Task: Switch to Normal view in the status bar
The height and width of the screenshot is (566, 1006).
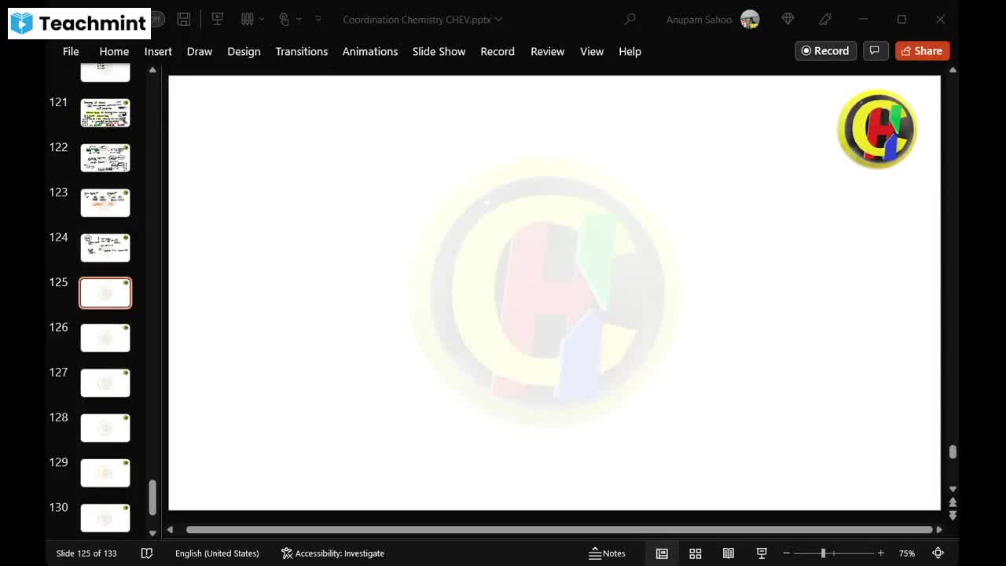Action: [x=662, y=553]
